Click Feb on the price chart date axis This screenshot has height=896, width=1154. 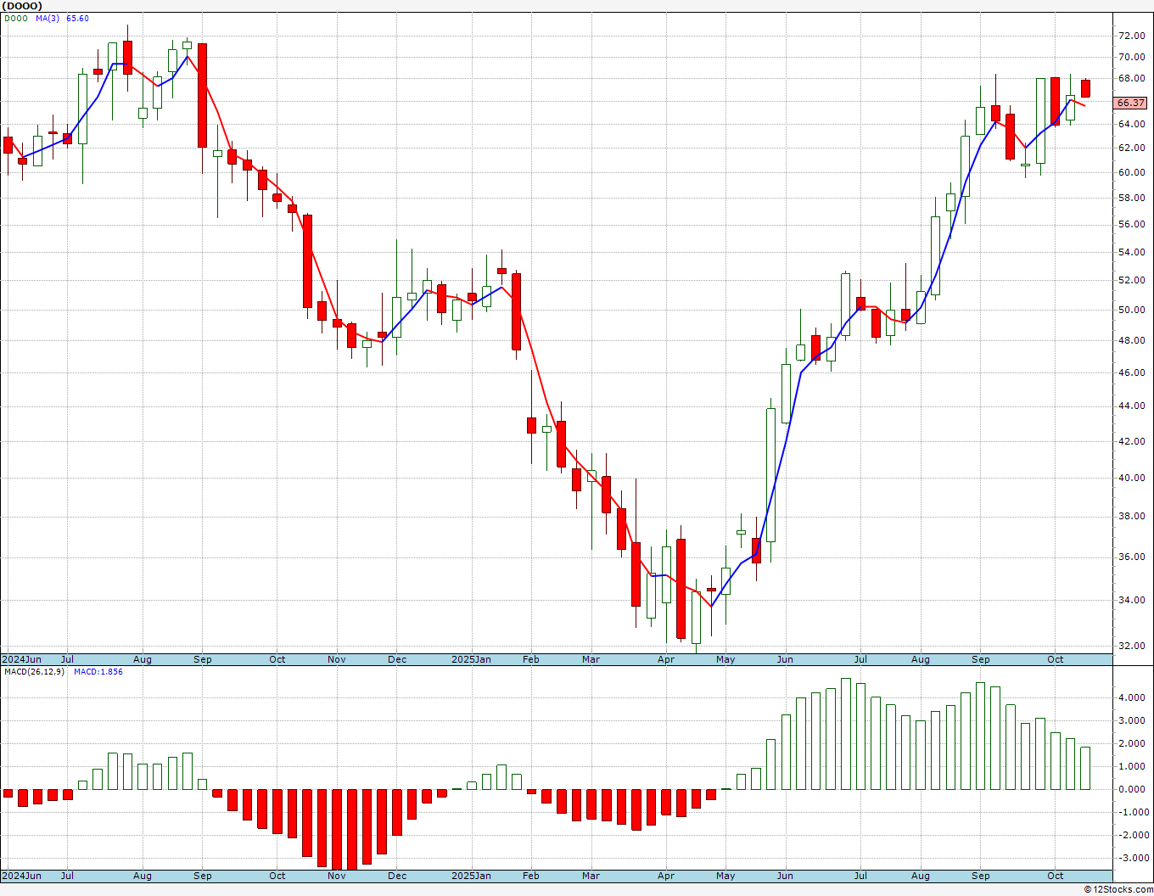pyautogui.click(x=531, y=659)
